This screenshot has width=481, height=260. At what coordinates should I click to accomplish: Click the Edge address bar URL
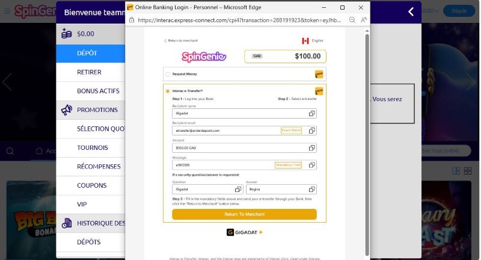click(x=239, y=20)
